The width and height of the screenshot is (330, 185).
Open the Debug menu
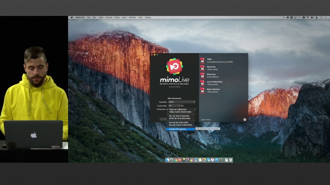click(x=148, y=17)
